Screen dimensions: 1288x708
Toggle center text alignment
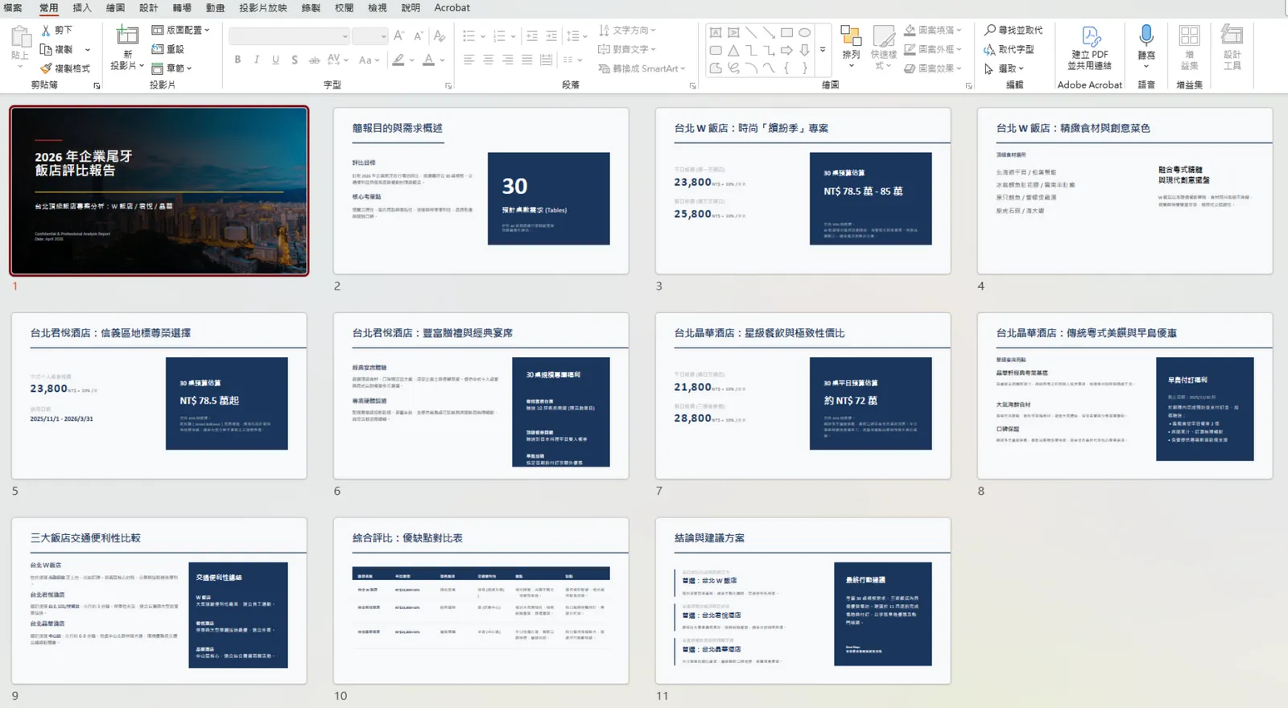(x=489, y=60)
